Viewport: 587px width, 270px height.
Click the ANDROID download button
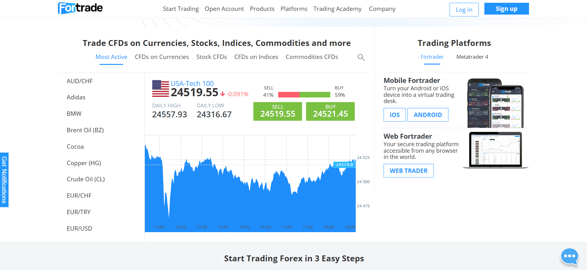point(428,115)
